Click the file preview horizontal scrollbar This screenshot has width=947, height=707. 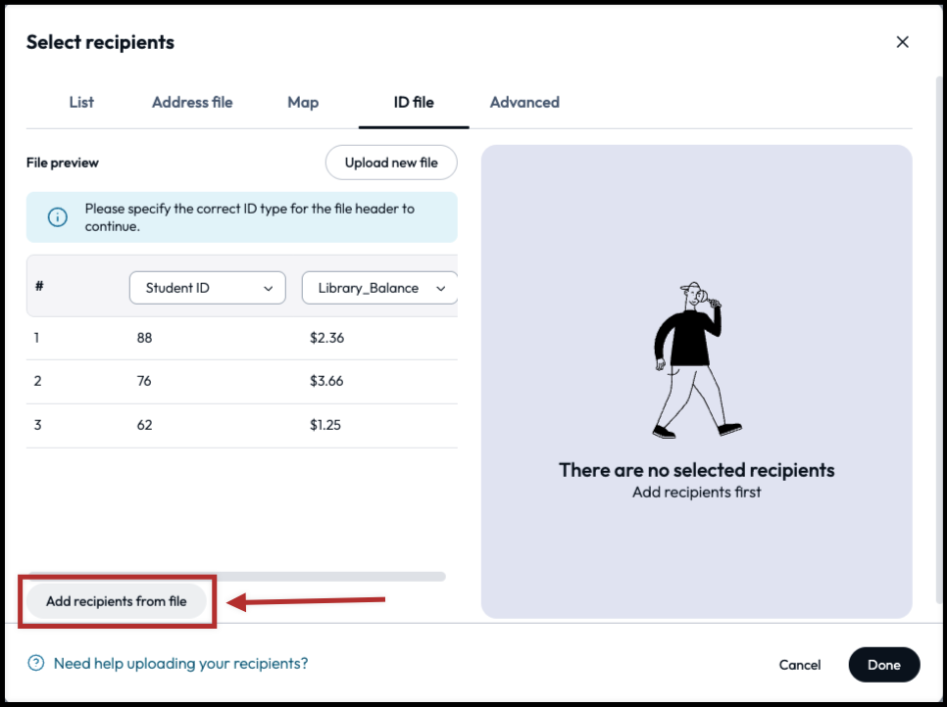[236, 577]
